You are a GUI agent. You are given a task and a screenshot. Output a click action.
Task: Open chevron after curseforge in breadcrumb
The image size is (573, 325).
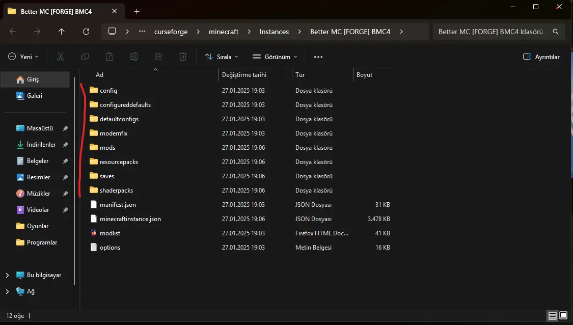click(x=198, y=32)
